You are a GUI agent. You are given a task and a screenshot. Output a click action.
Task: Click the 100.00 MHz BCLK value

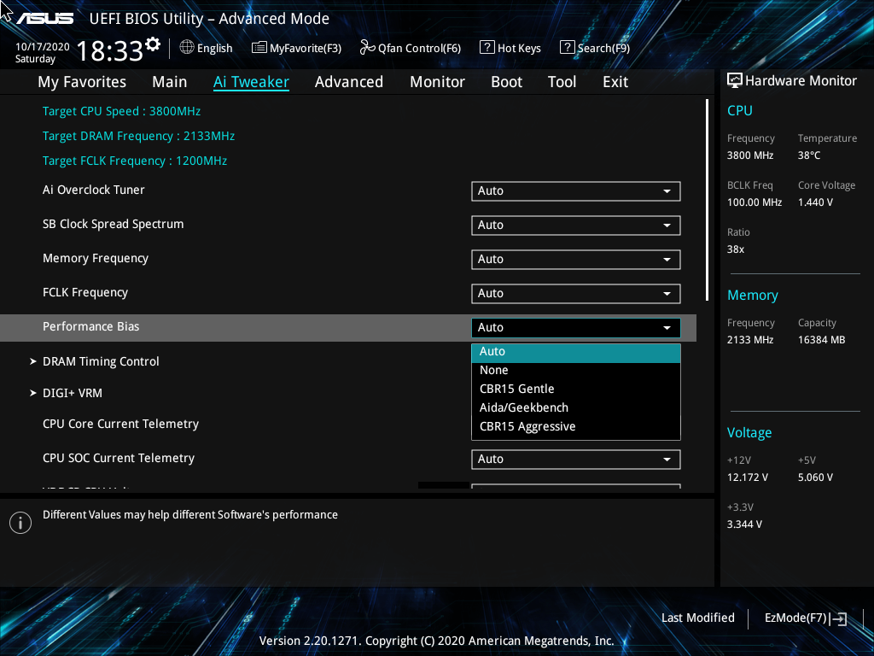click(x=755, y=202)
